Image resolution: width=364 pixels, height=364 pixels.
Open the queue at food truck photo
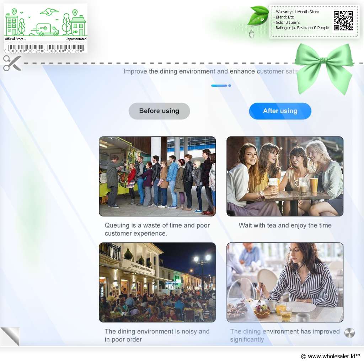pyautogui.click(x=157, y=176)
